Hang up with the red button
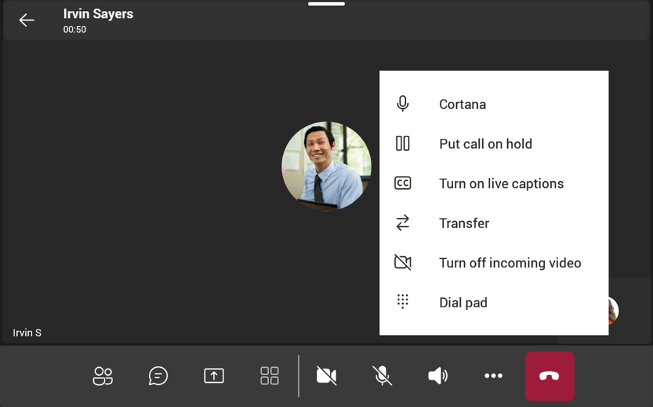 coord(549,376)
